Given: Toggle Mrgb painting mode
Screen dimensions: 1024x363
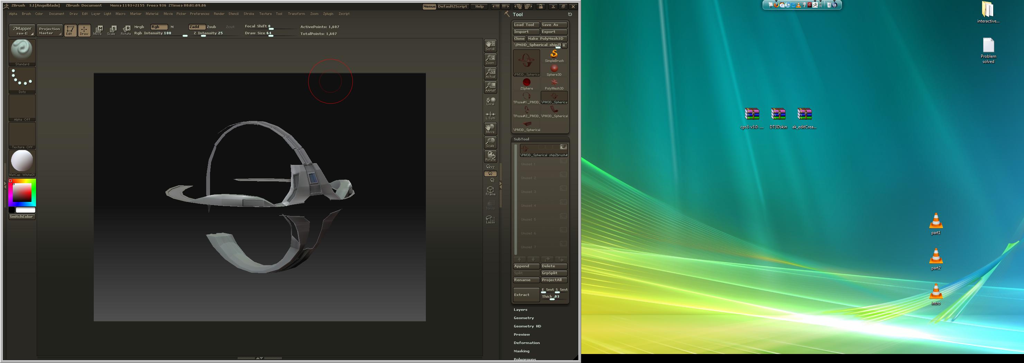Looking at the screenshot, I should coord(139,27).
